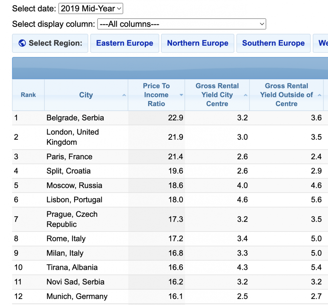Viewport: 328px width, 305px height.
Task: Open the Select display column dropdown
Action: (x=181, y=24)
